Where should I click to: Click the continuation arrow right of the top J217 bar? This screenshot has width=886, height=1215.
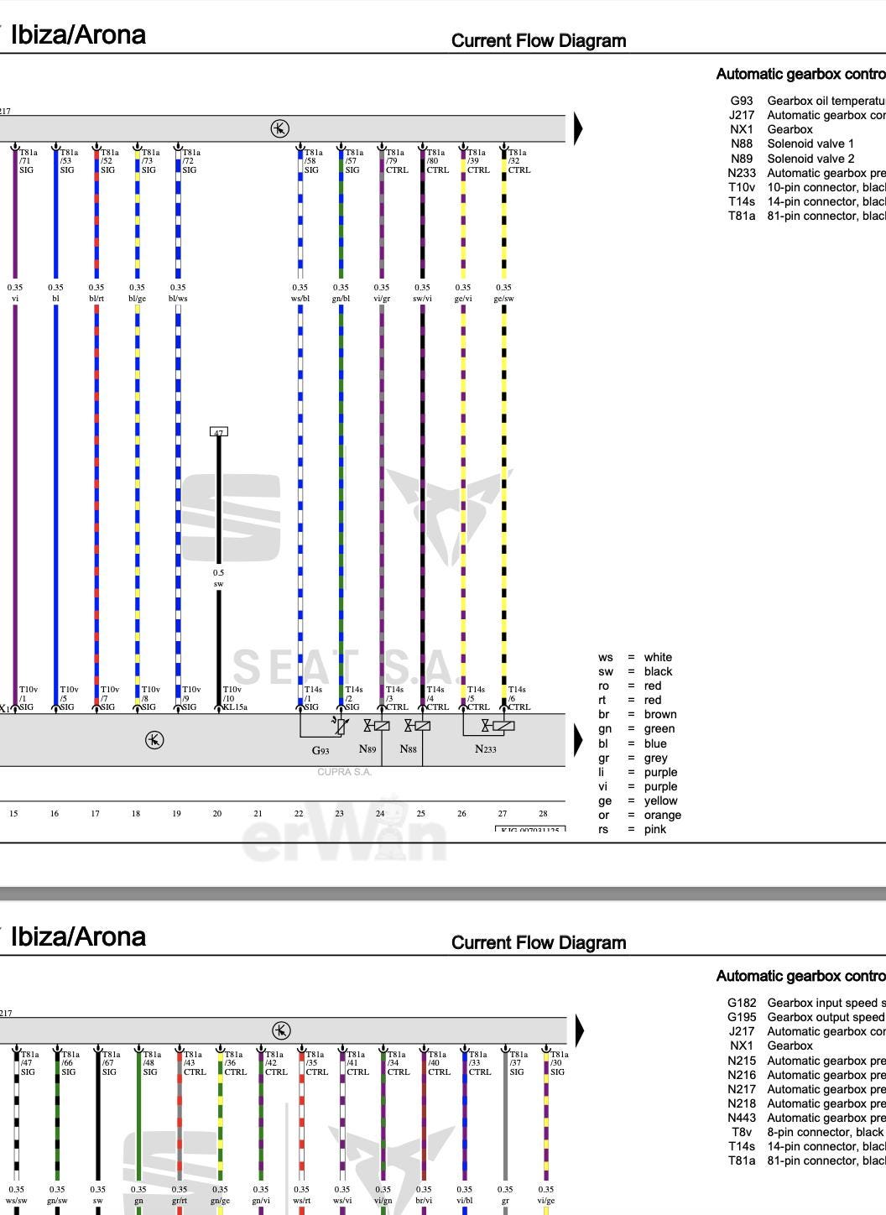pyautogui.click(x=578, y=128)
